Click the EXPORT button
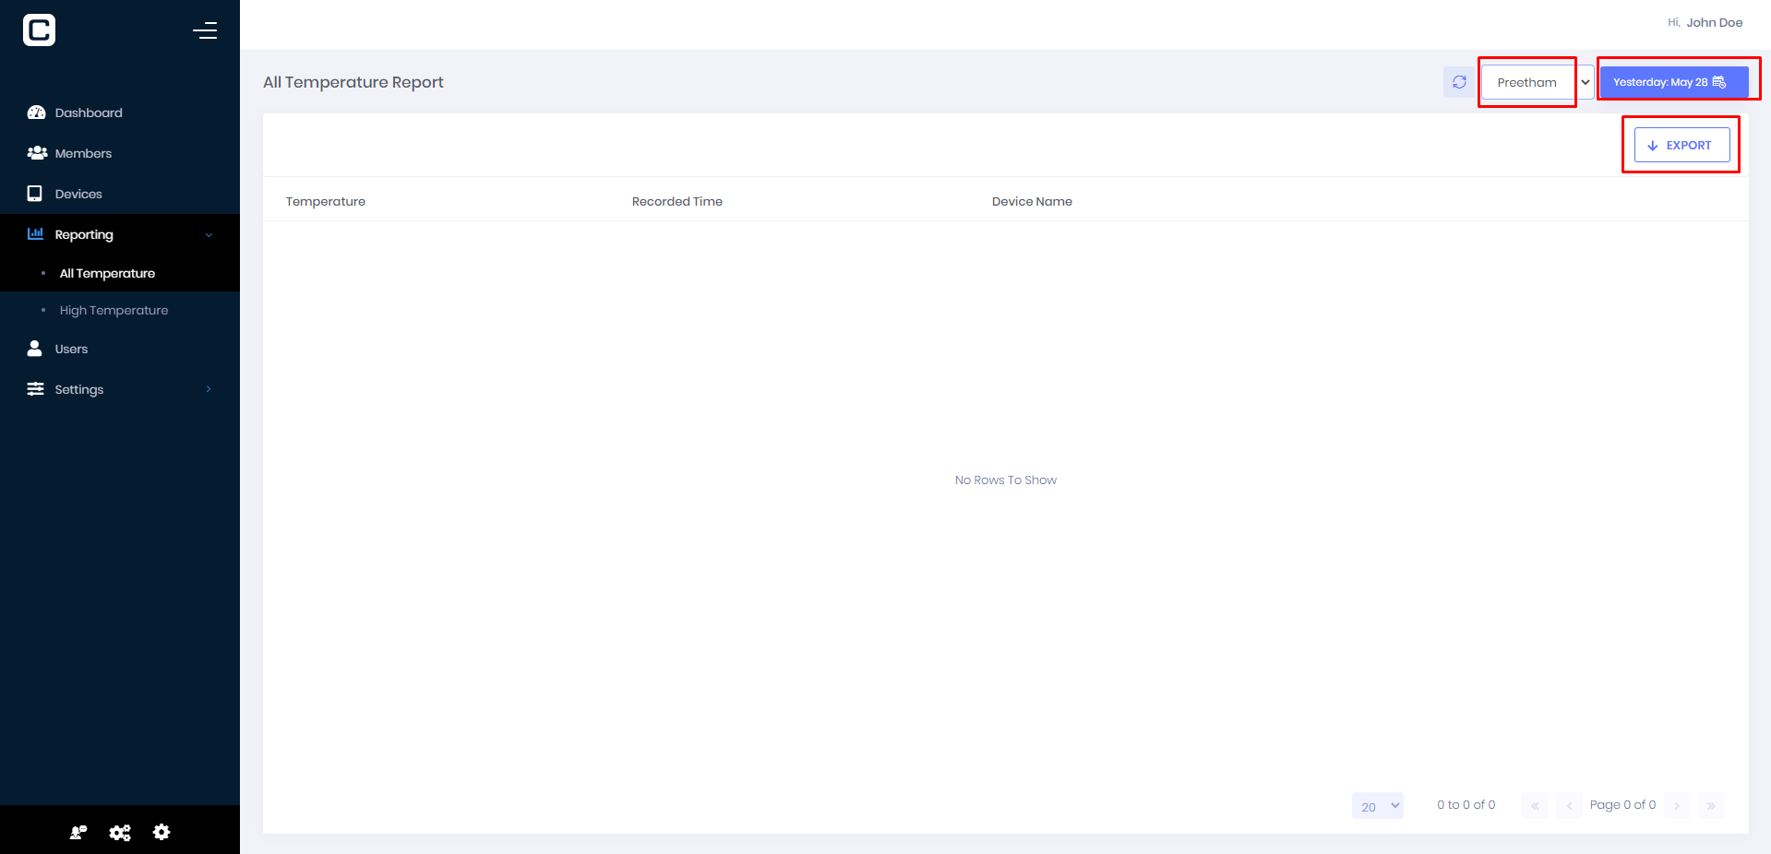Image resolution: width=1771 pixels, height=854 pixels. [x=1681, y=145]
